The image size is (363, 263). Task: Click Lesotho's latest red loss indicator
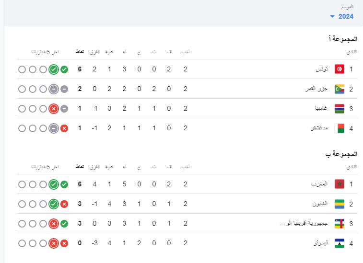coord(64,243)
